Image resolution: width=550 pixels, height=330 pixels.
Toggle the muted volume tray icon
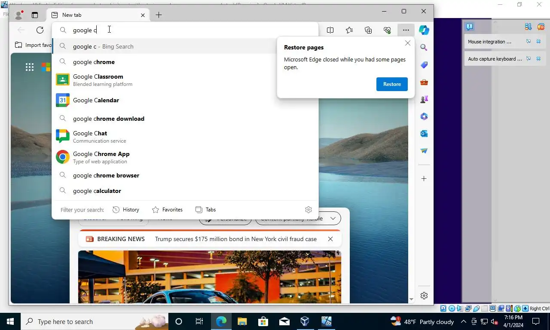point(495,321)
